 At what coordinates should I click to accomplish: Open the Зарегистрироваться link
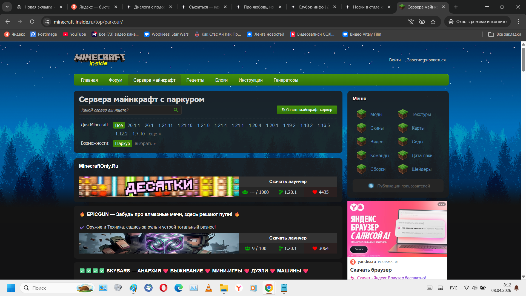(426, 60)
